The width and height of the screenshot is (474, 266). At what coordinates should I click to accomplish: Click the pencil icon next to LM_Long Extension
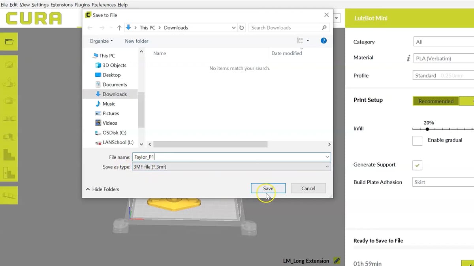click(x=337, y=260)
